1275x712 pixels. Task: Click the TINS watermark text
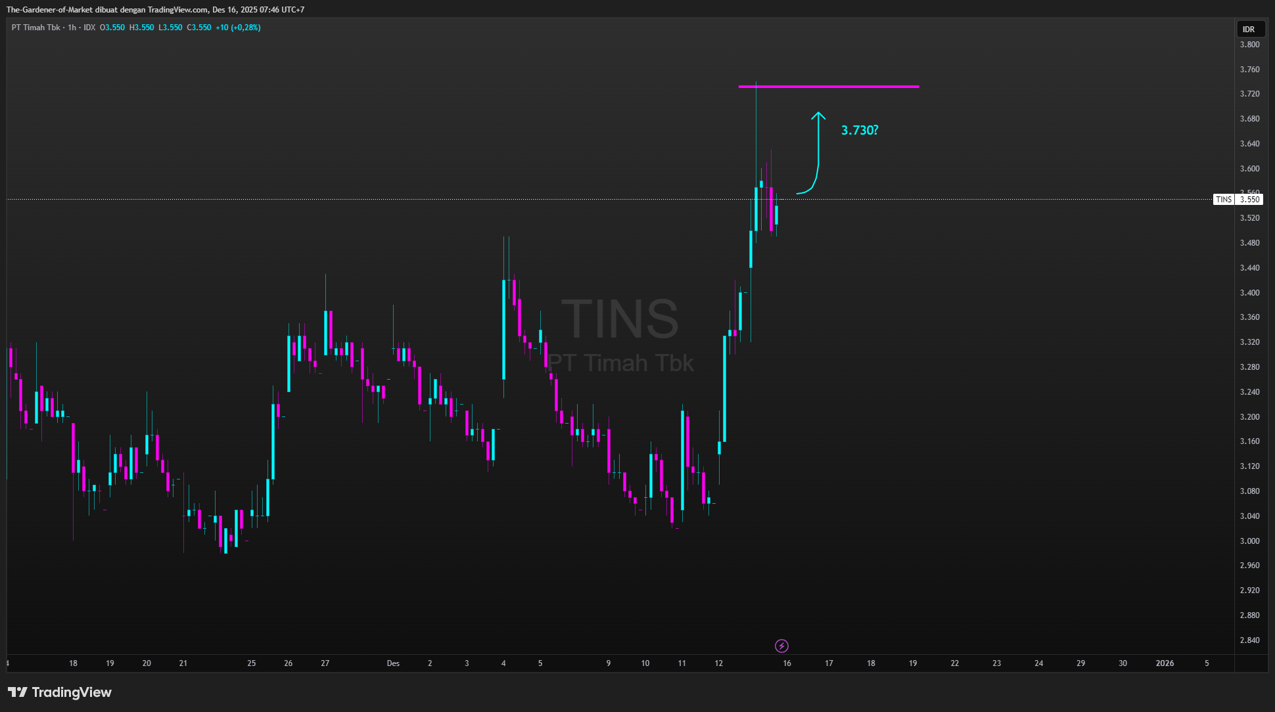coord(619,319)
